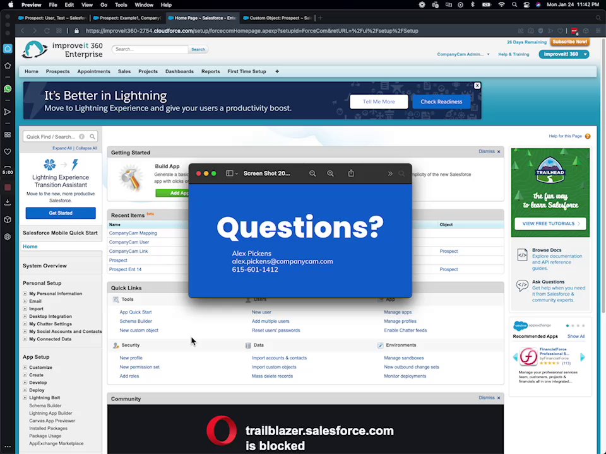Click the browser address bar URL
Screen dimensions: 606x454
coord(252,31)
